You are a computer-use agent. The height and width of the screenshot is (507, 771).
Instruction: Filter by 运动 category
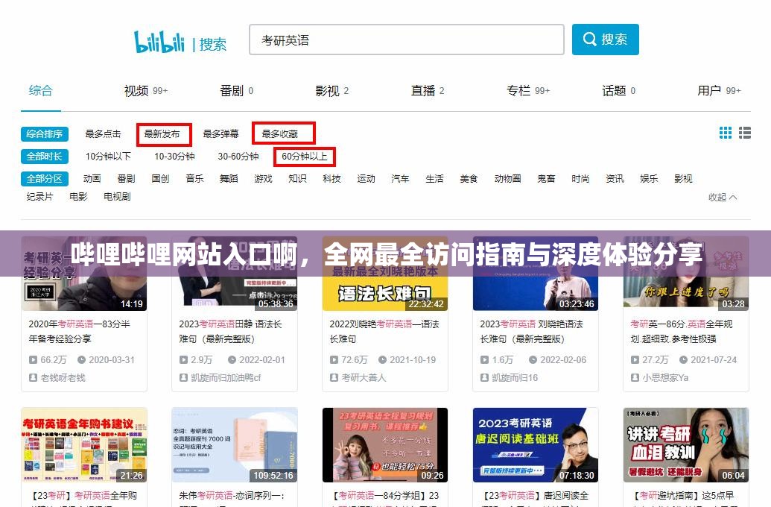point(366,179)
